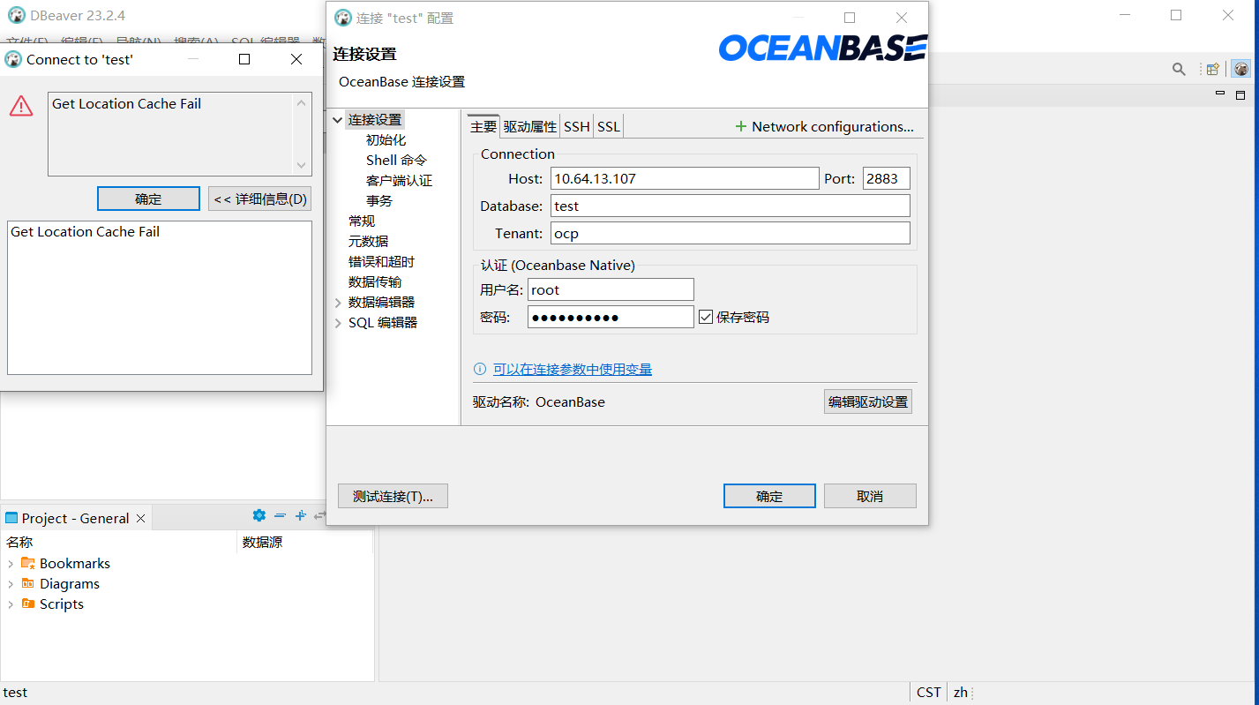Open the 可以在连接参数中使用变量 link
Viewport: 1259px width, 705px height.
pyautogui.click(x=573, y=369)
